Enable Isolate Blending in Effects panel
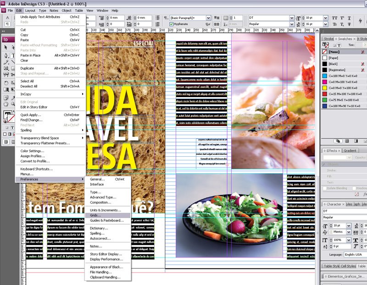The width and height of the screenshot is (367, 285). [324, 188]
